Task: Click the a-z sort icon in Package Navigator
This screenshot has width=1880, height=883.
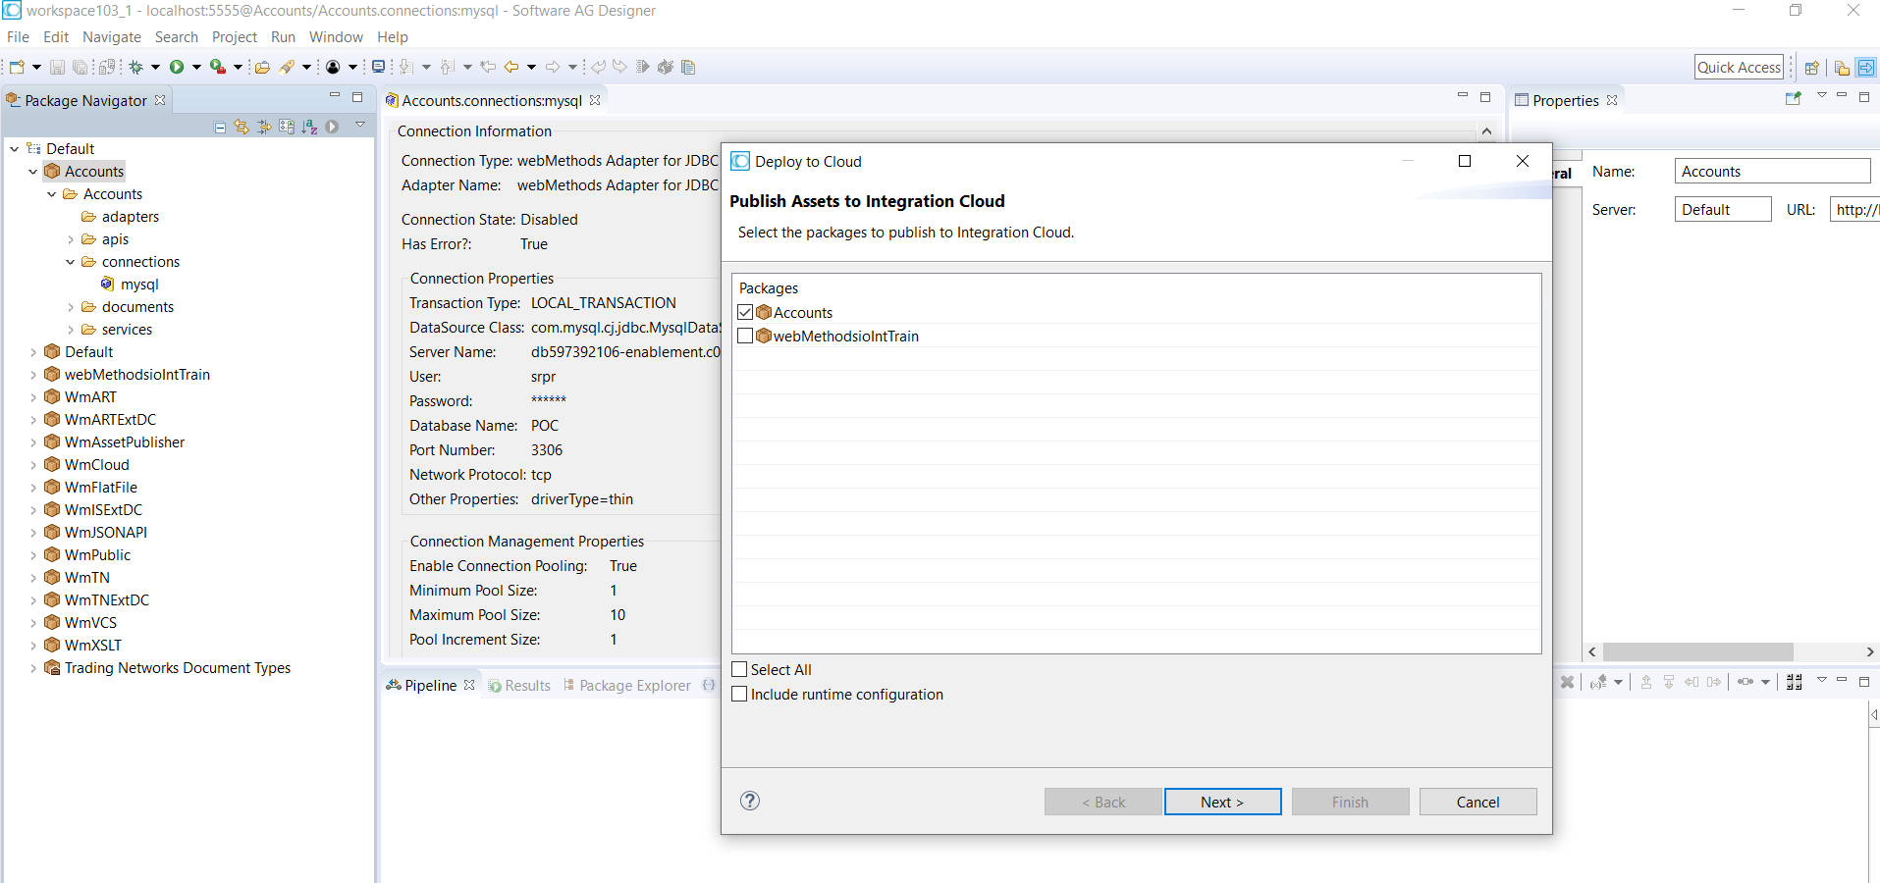Action: [x=309, y=127]
